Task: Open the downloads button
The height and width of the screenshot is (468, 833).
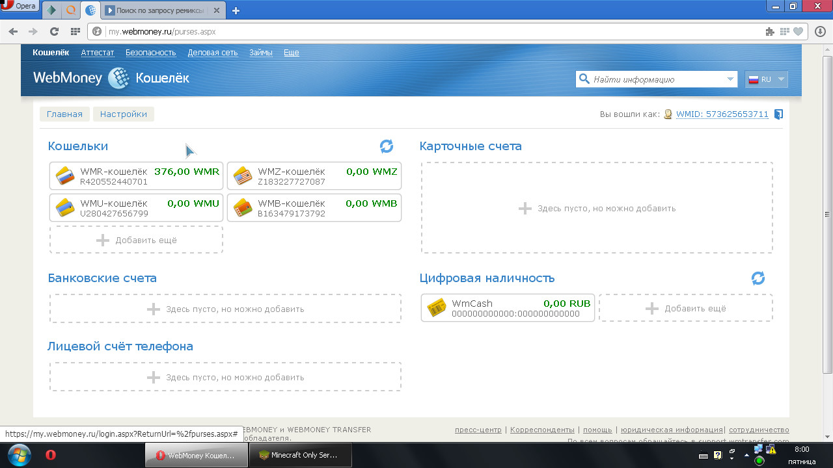Action: 821,31
